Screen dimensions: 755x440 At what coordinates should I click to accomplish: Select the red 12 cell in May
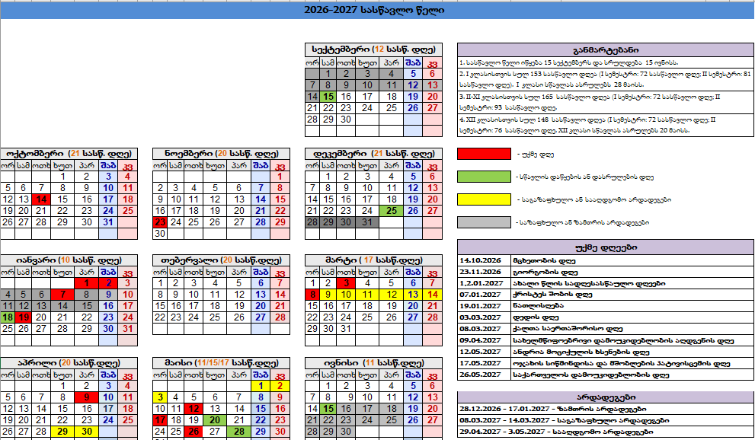pyautogui.click(x=194, y=409)
